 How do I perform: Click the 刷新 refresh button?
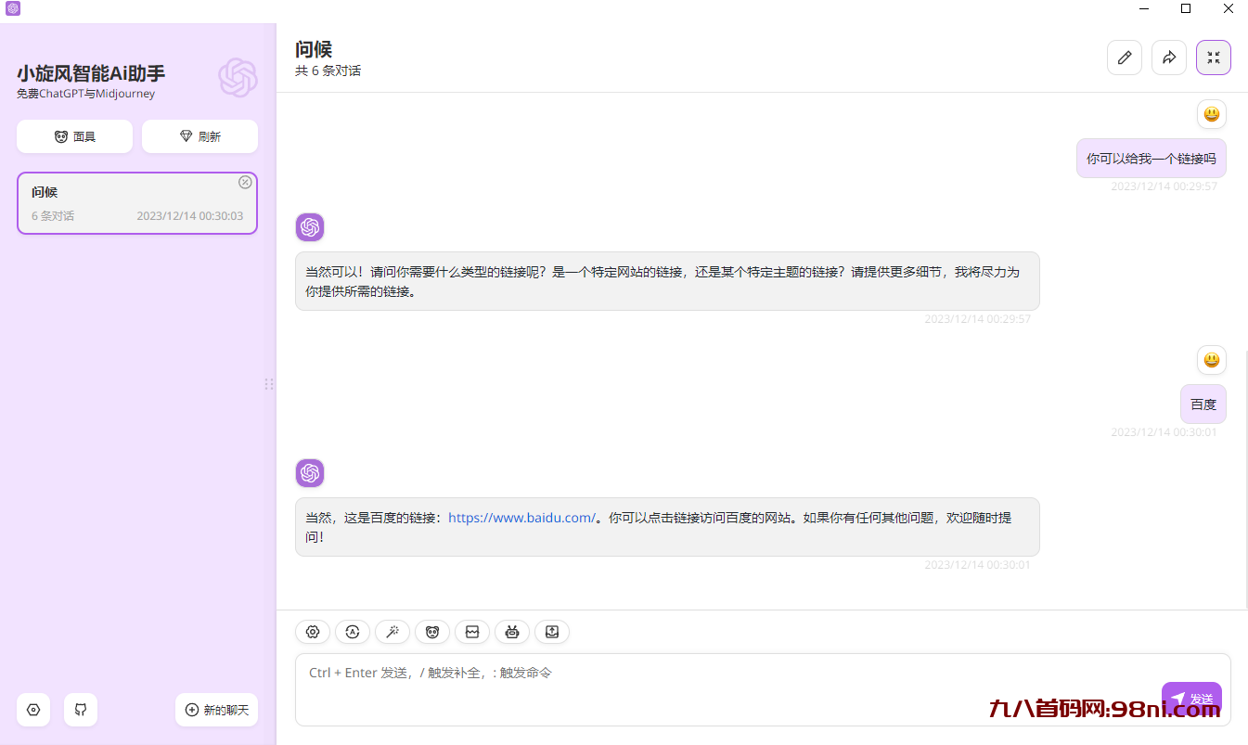click(x=199, y=136)
